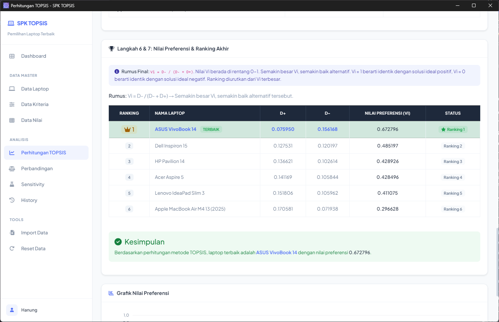Click the Dashboard grid icon
499x322 pixels.
coord(12,56)
